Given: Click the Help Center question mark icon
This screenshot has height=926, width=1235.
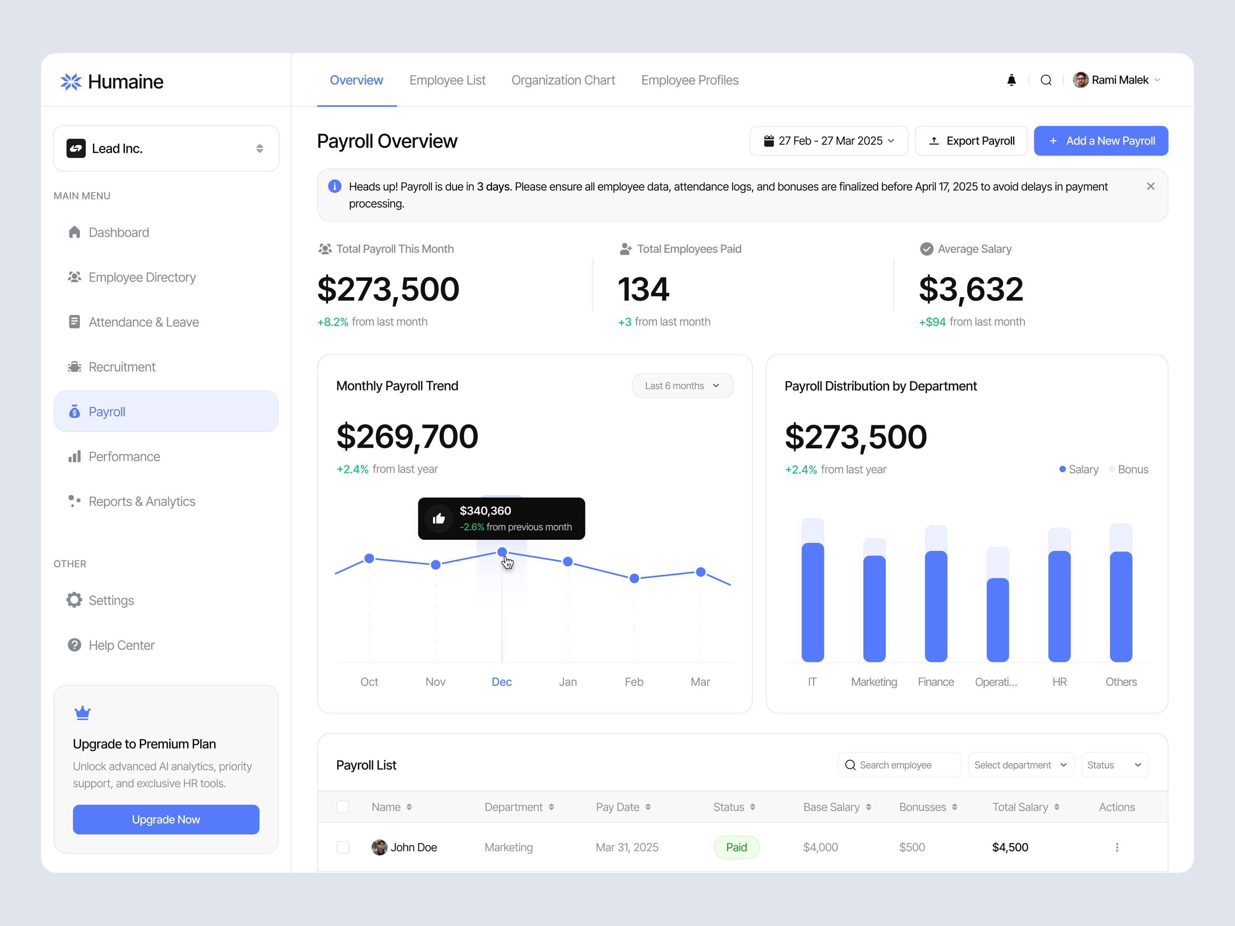Looking at the screenshot, I should pos(74,645).
